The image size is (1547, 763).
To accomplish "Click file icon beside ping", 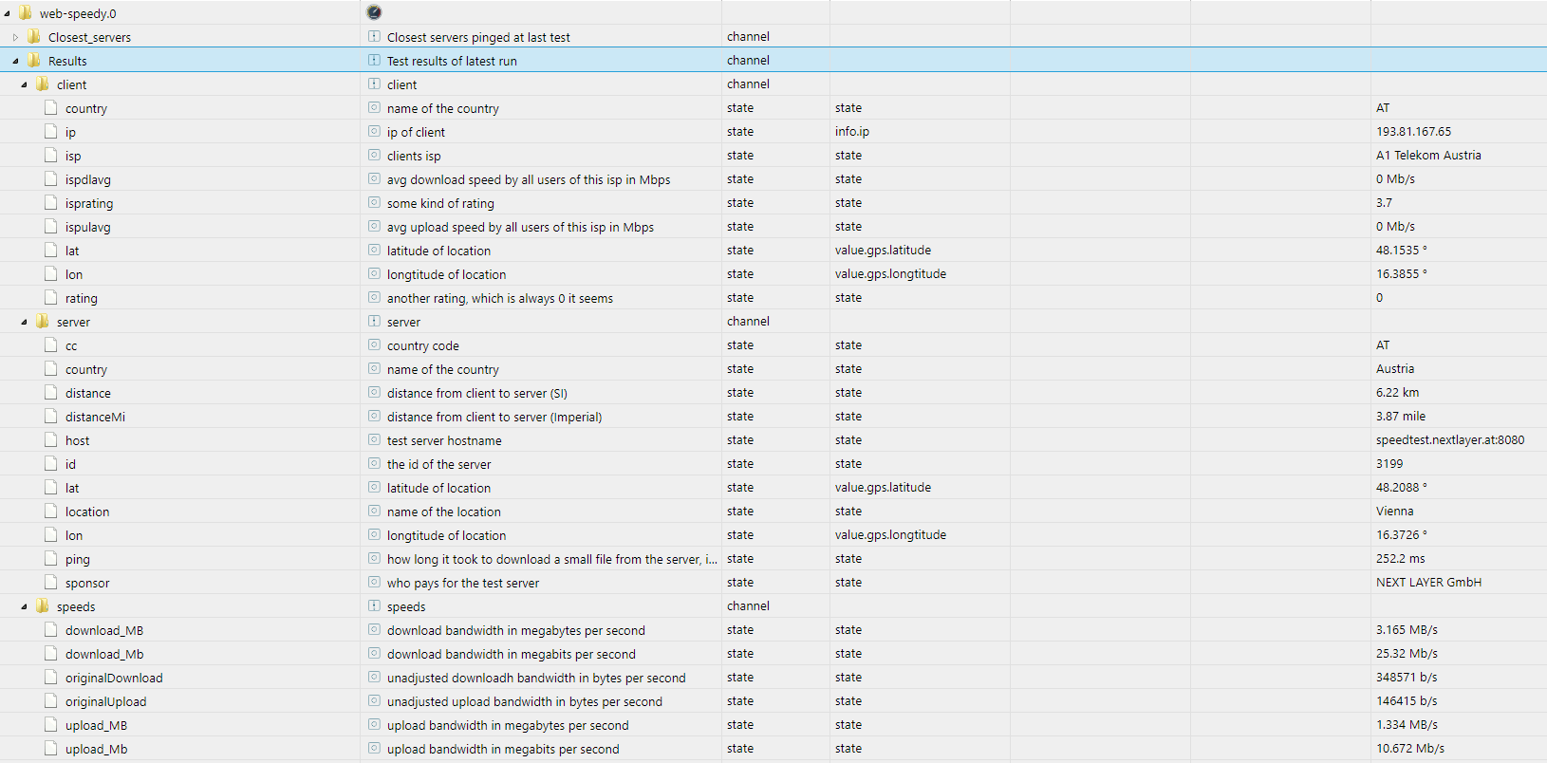I will pyautogui.click(x=51, y=558).
